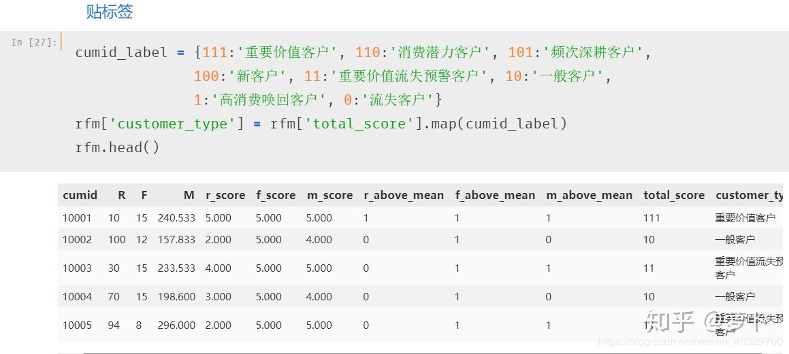Click the 重要价值客户 label in row 10001

pos(745,218)
